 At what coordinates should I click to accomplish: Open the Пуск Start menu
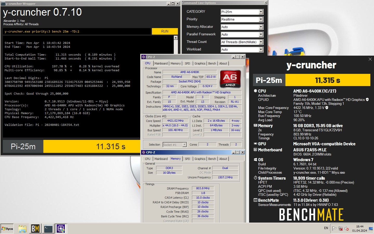[x=7, y=229]
